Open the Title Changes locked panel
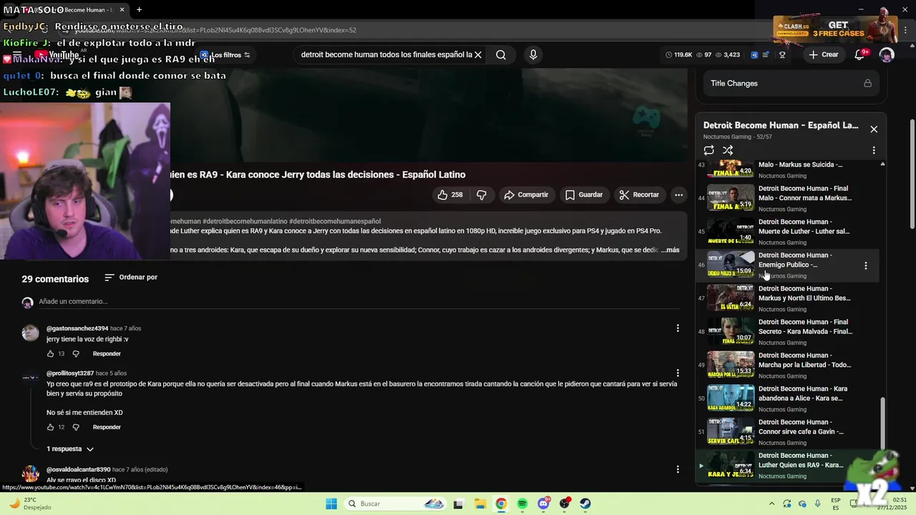The image size is (916, 515). pos(791,83)
